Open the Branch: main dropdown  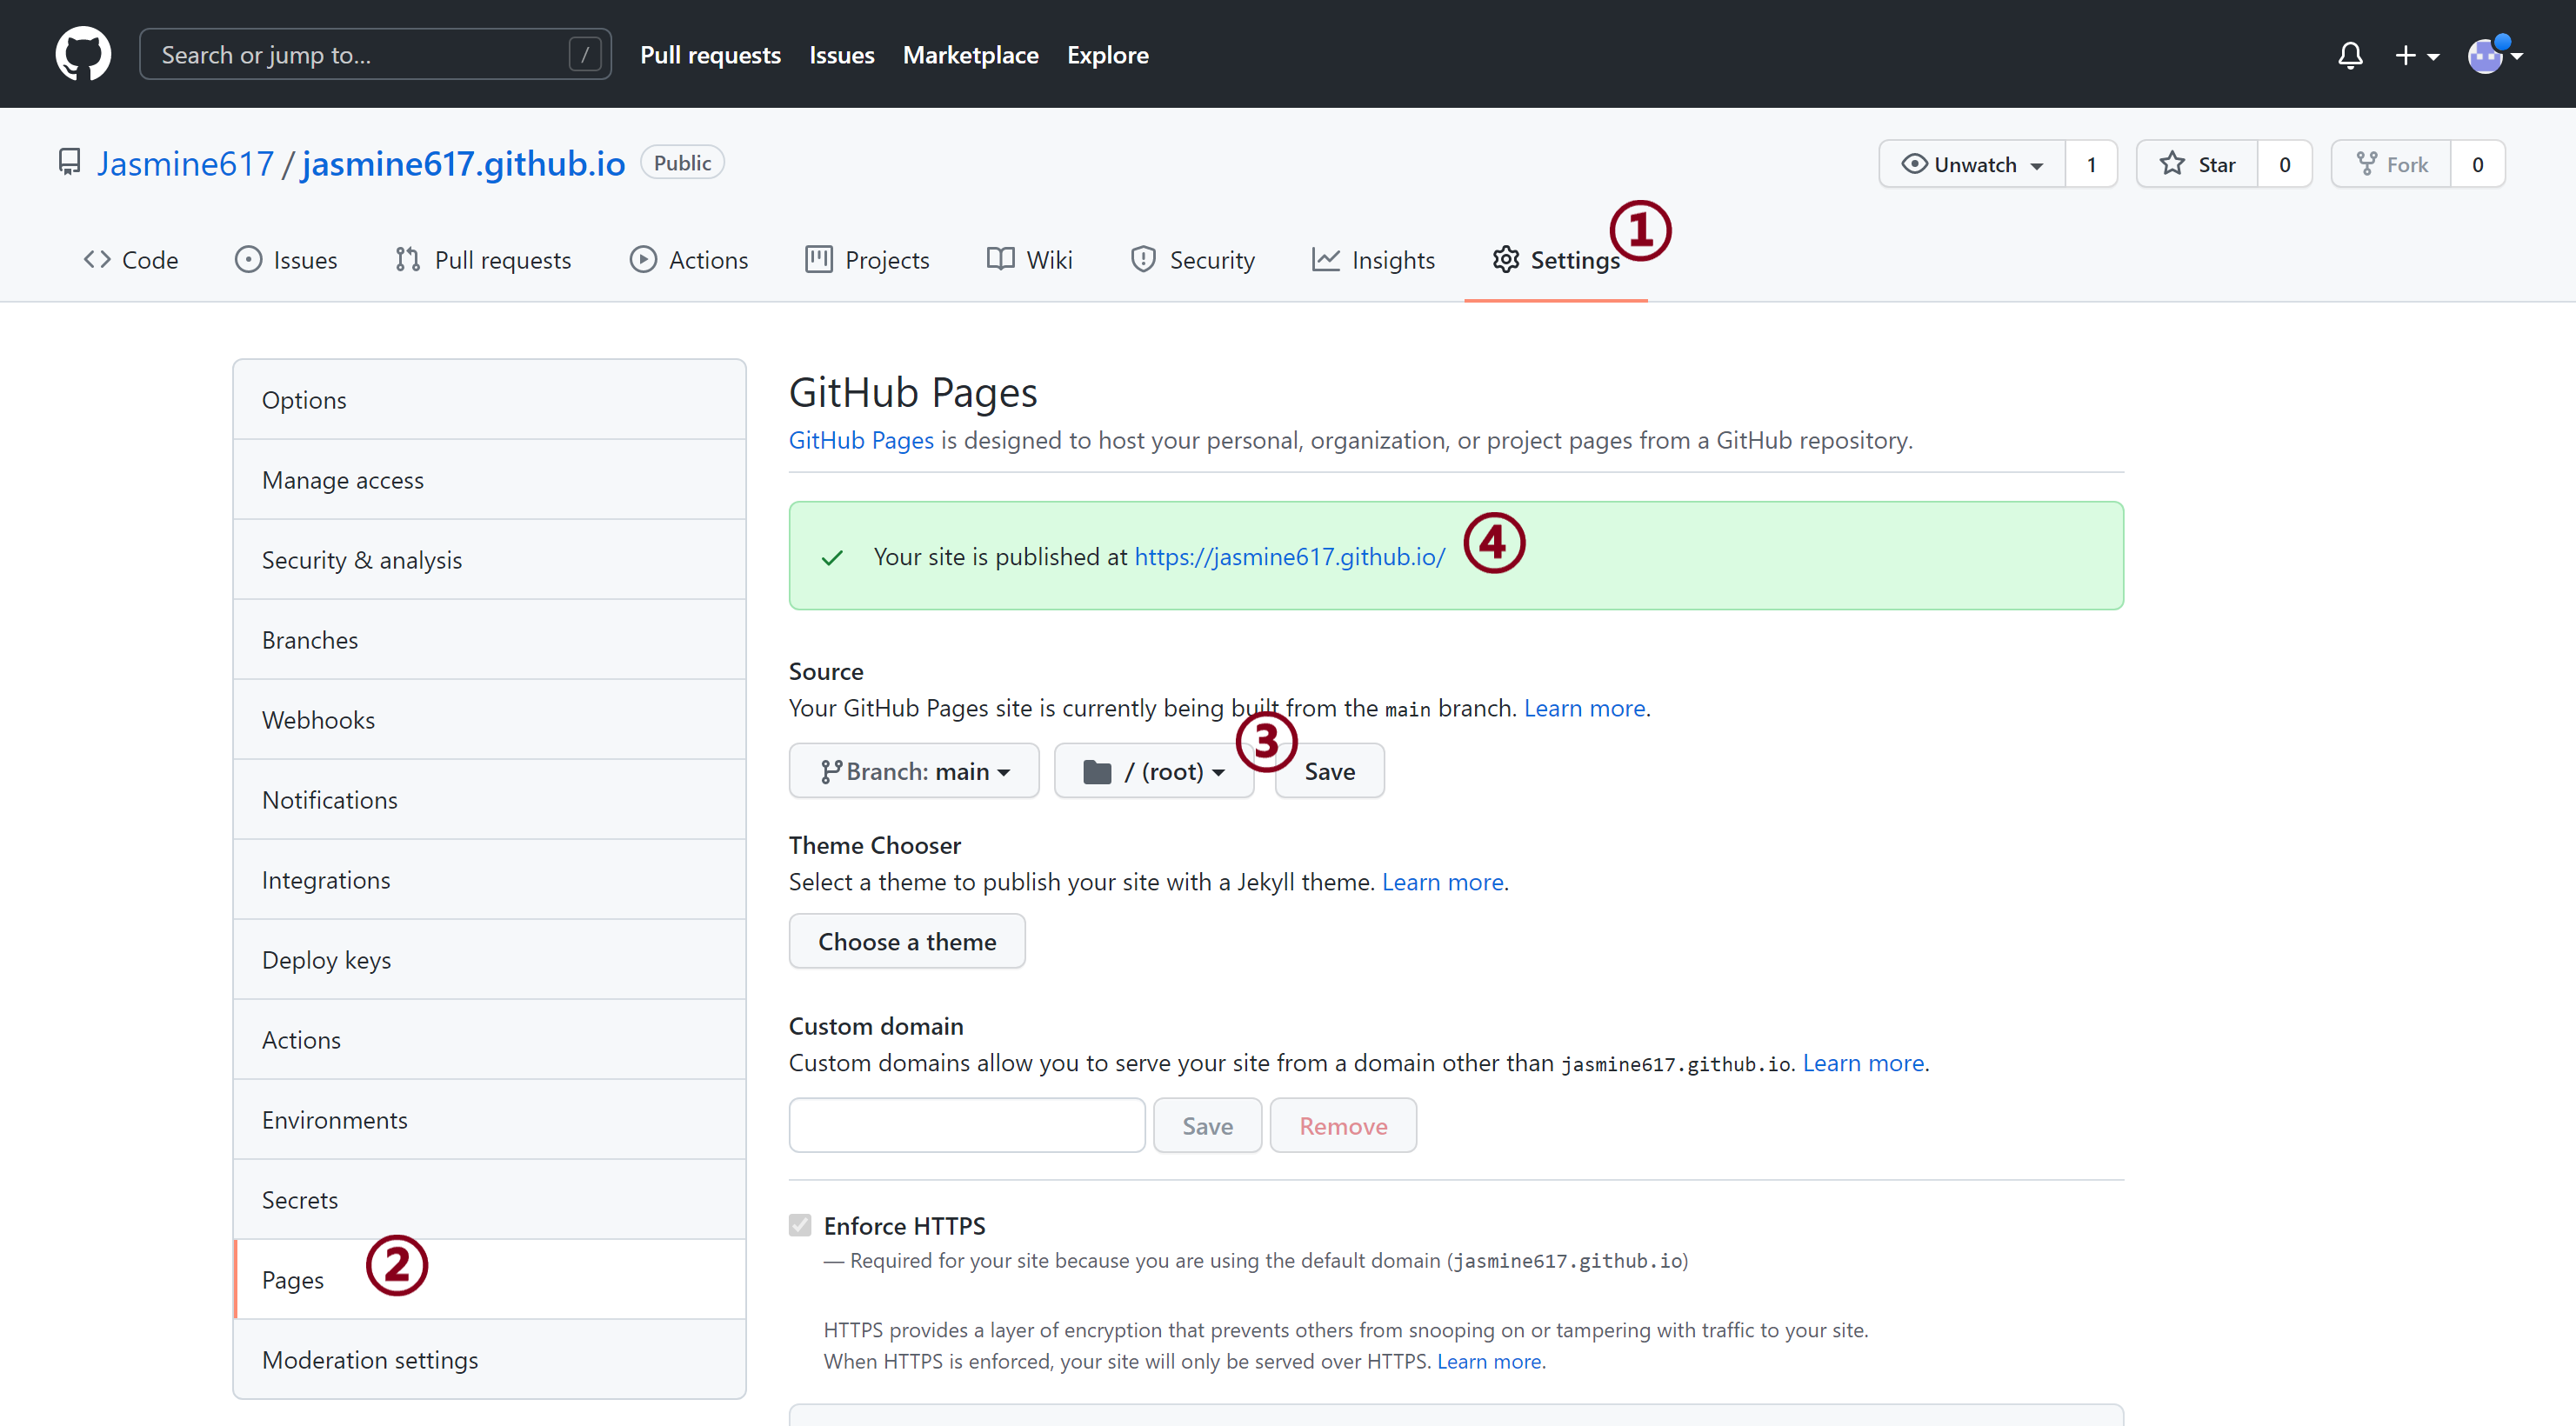(913, 770)
